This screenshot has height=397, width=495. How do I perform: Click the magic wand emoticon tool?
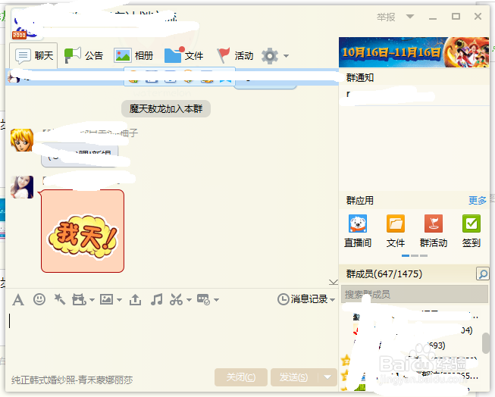pos(59,299)
